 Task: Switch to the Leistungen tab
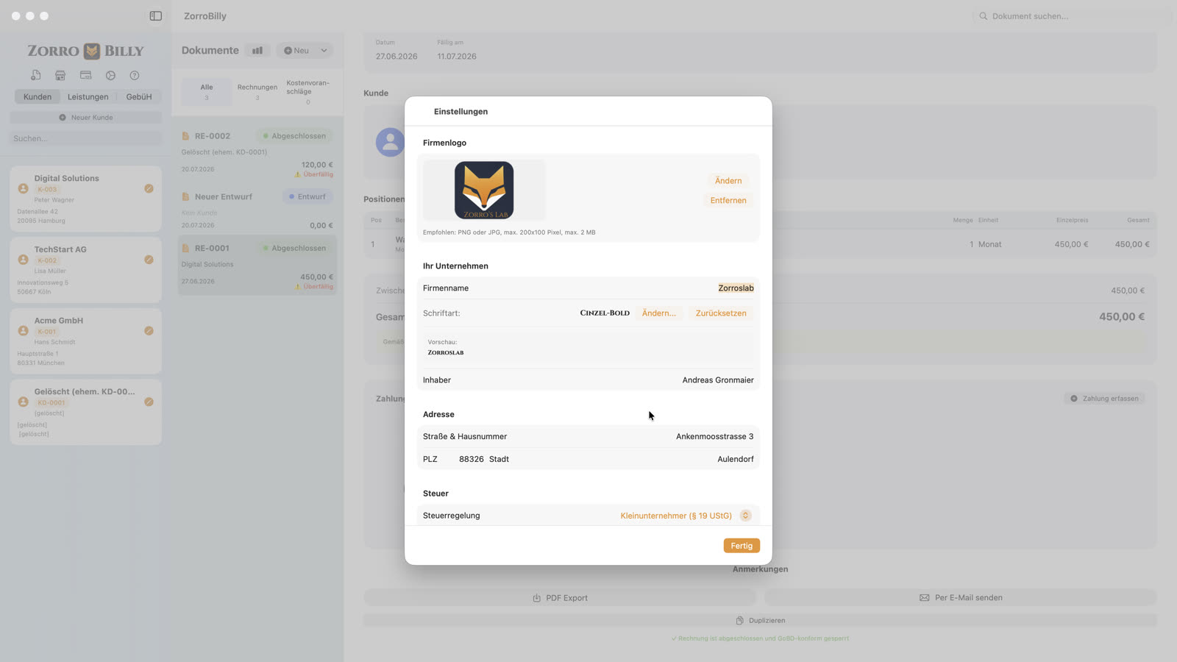click(x=88, y=96)
